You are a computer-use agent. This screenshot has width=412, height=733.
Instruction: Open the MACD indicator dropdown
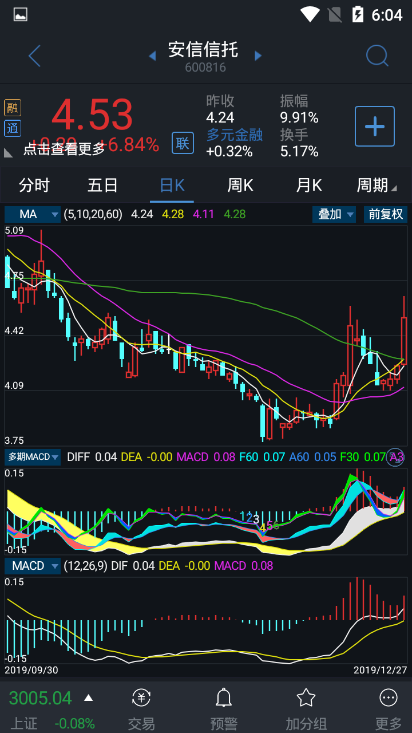(x=33, y=566)
